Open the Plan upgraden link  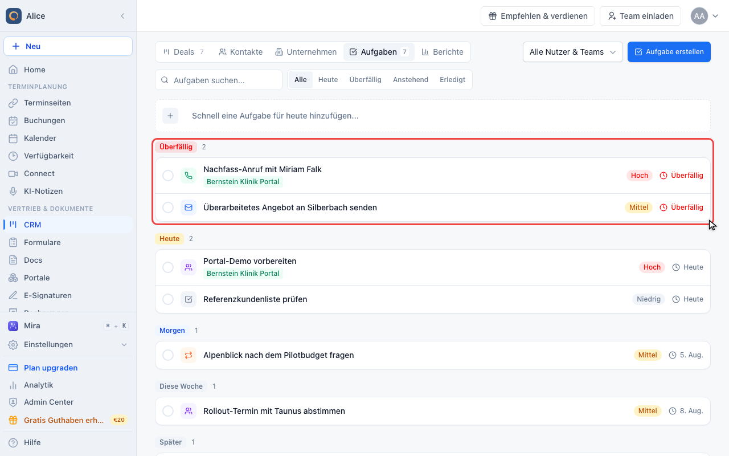pos(68,368)
